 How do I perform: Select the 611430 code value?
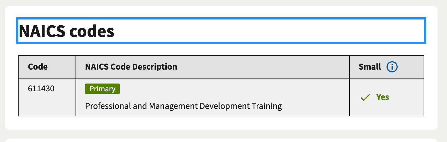point(41,89)
